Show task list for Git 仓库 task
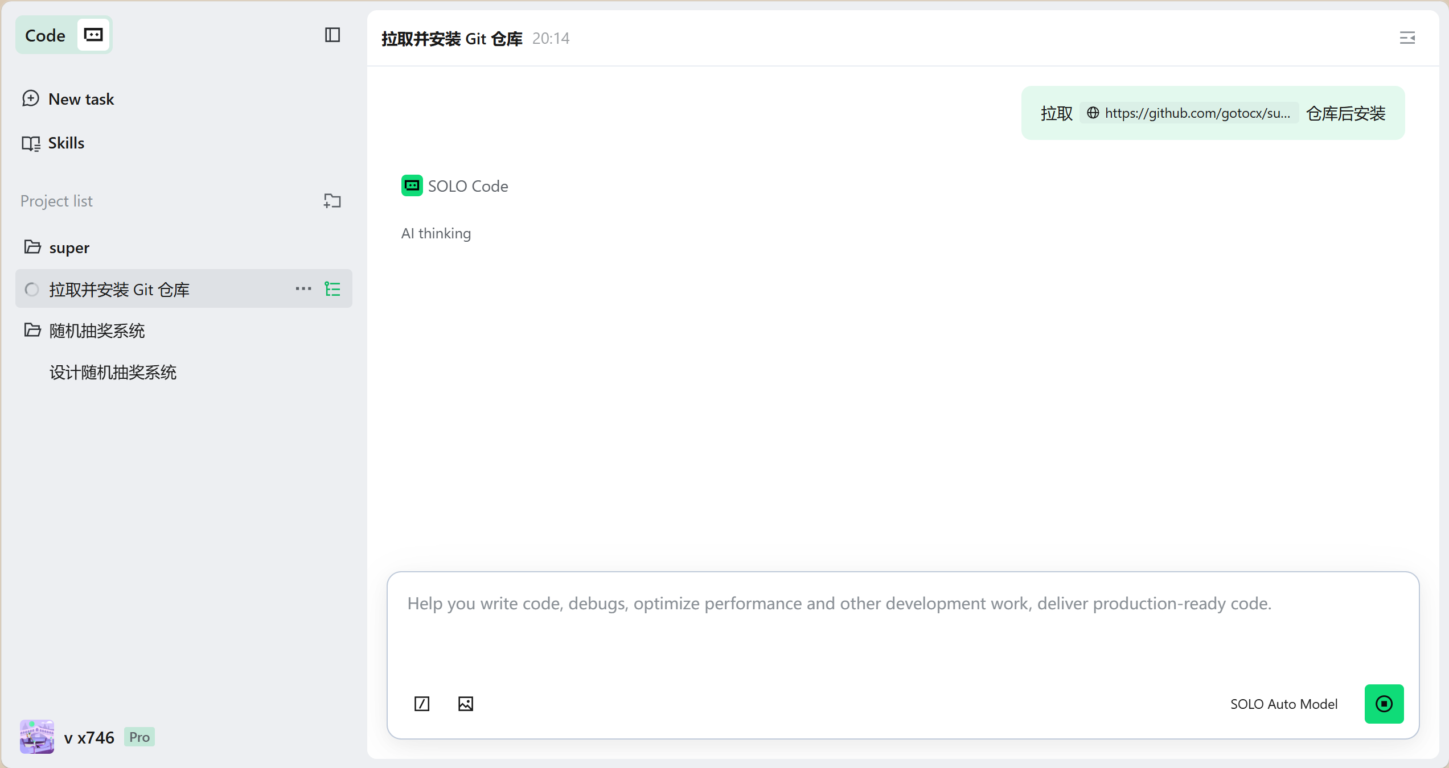The image size is (1449, 768). 333,289
